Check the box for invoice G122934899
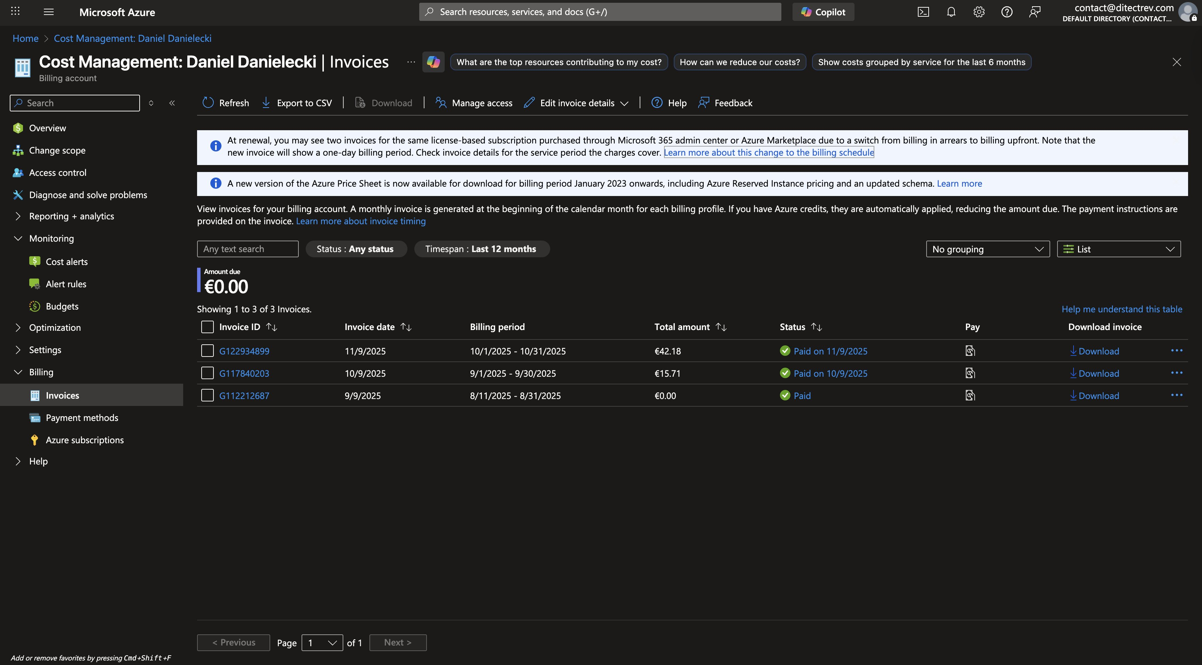Screen dimensions: 1202x665 (x=207, y=351)
